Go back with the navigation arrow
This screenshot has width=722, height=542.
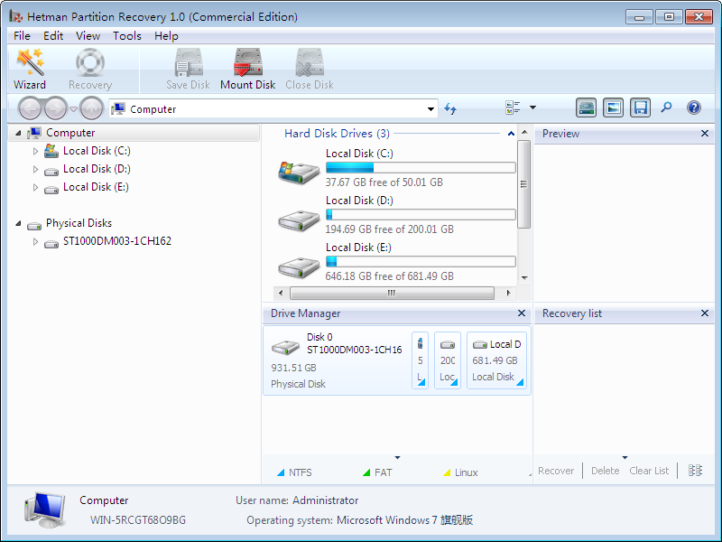click(x=31, y=108)
